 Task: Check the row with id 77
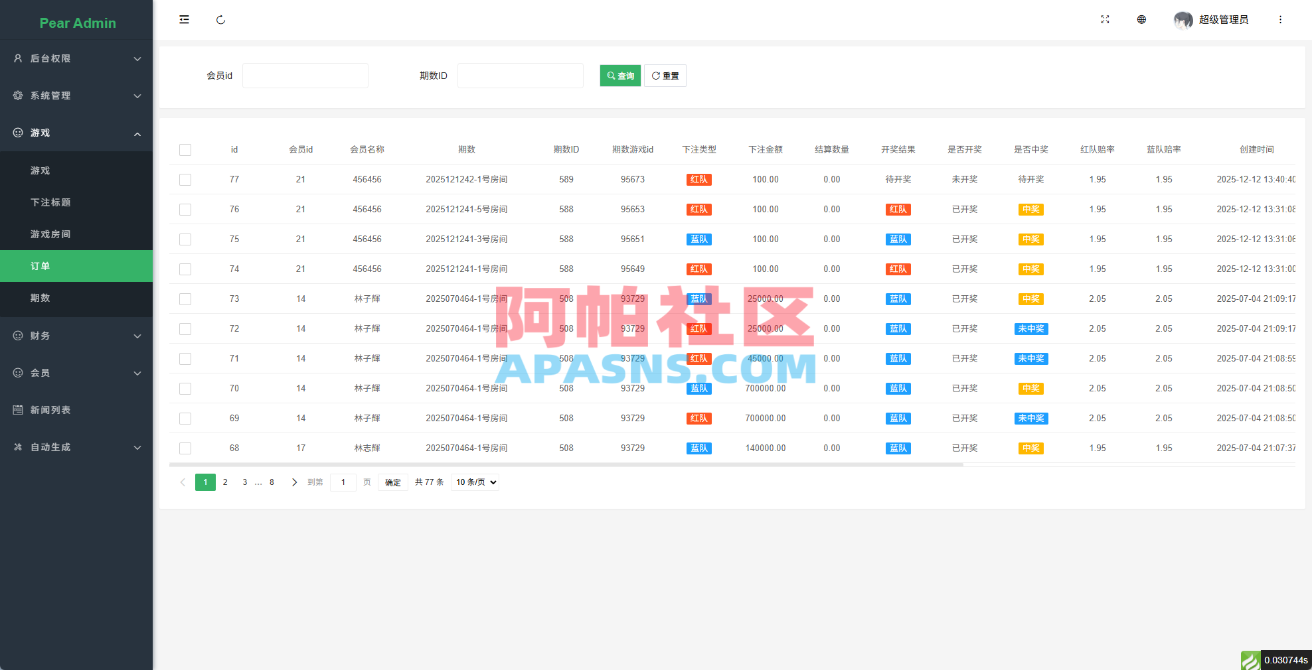tap(185, 180)
